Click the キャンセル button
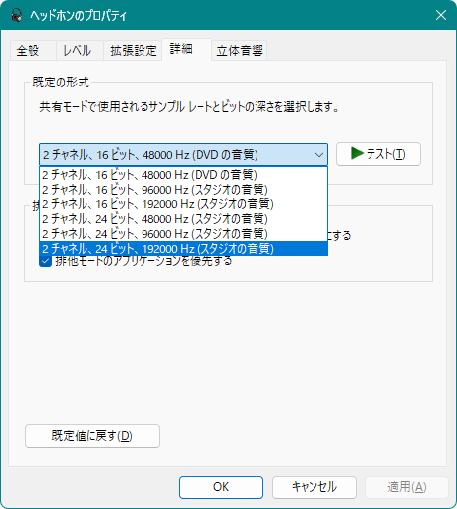The width and height of the screenshot is (457, 509). pyautogui.click(x=314, y=487)
